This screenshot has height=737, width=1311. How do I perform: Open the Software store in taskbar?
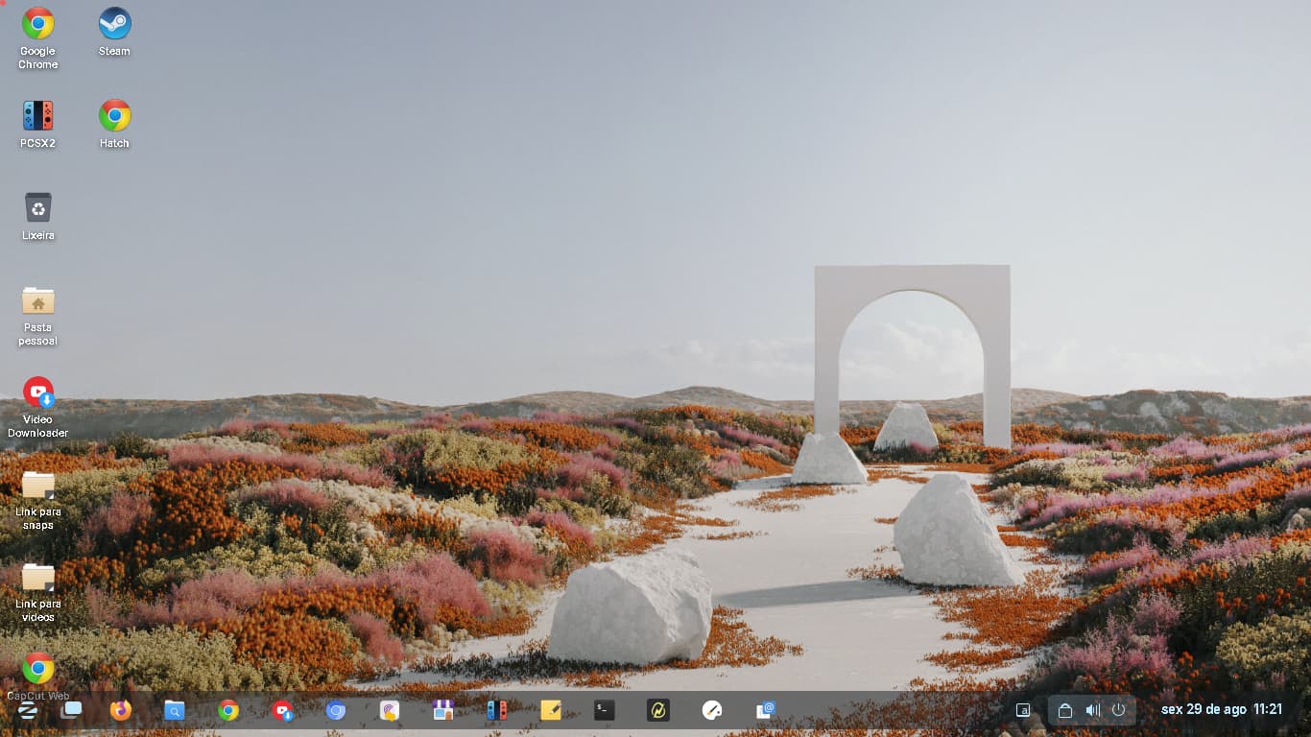442,710
